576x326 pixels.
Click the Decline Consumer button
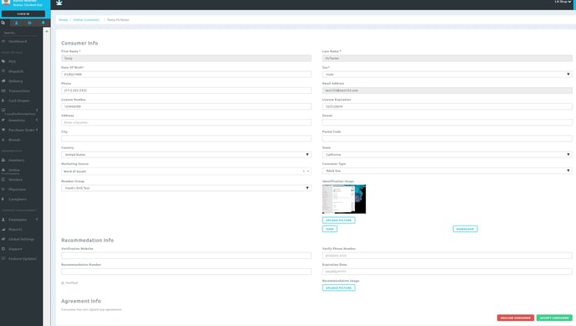tap(516, 318)
